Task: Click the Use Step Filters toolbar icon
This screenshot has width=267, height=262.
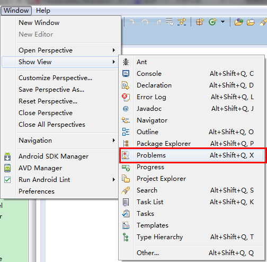Action: point(182,22)
